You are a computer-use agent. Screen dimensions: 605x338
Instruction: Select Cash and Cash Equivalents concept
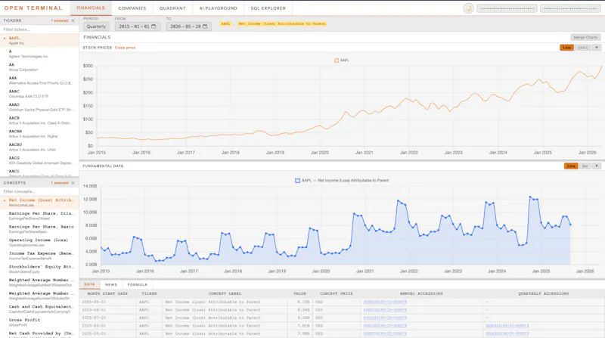click(x=39, y=309)
